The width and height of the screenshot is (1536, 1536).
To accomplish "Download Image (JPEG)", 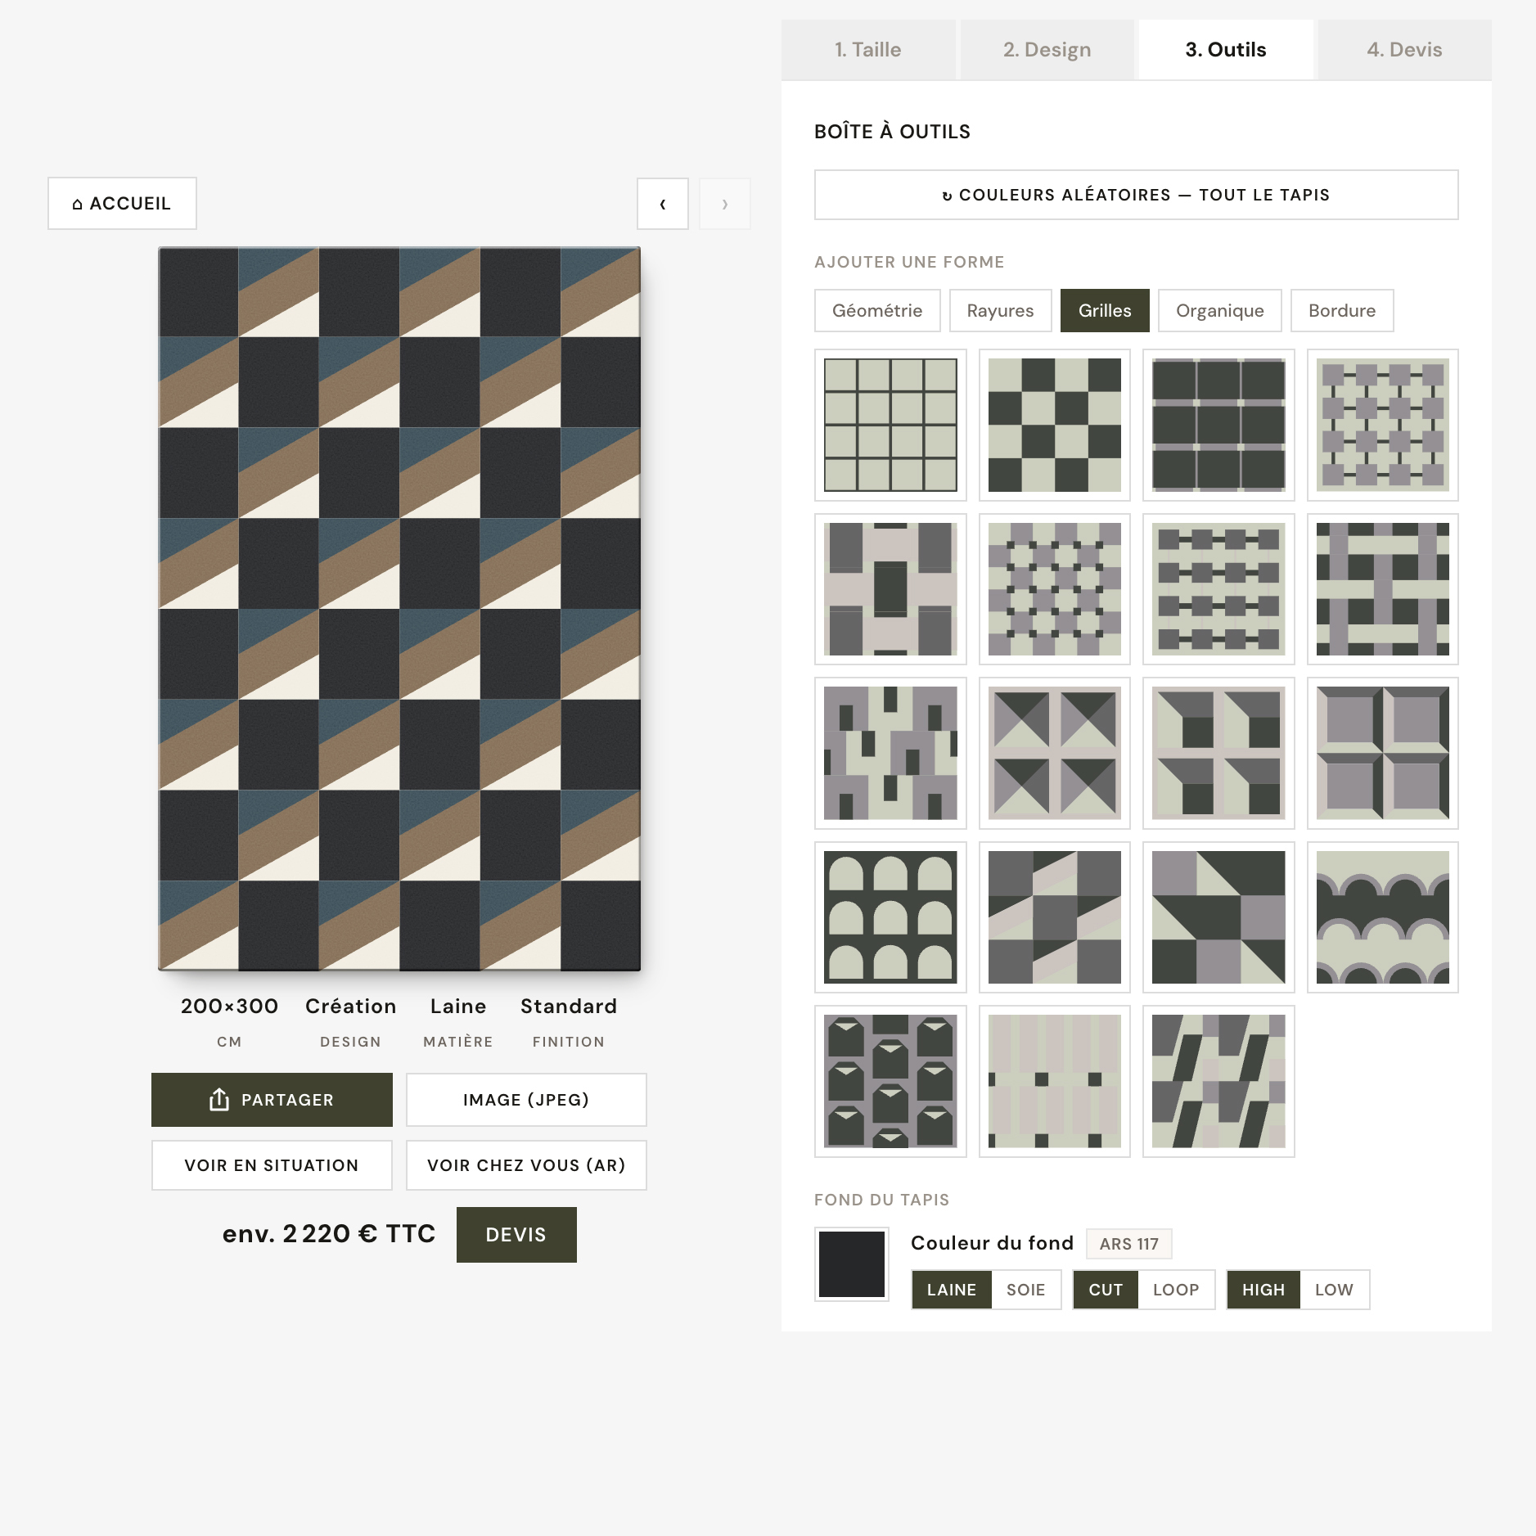I will pos(526,1100).
